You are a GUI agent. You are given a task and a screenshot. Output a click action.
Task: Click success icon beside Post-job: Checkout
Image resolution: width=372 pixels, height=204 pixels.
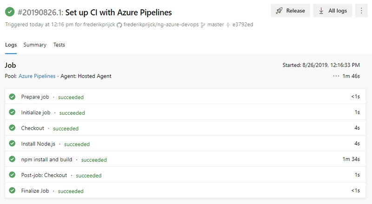click(x=12, y=175)
